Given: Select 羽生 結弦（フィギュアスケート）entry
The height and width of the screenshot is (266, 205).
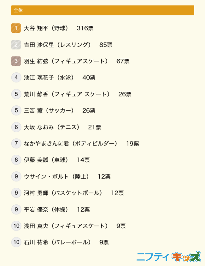Looking at the screenshot, I should [x=66, y=61].
